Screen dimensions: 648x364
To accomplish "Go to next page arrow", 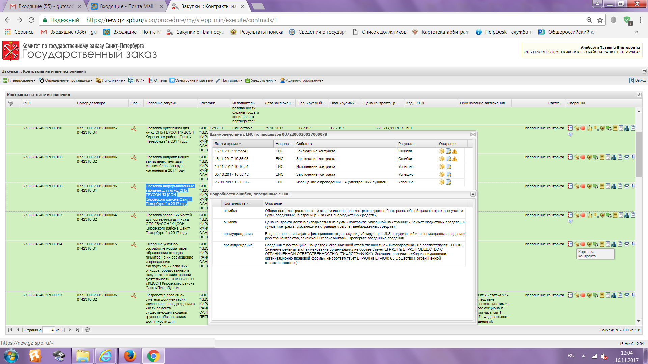I will click(x=70, y=330).
